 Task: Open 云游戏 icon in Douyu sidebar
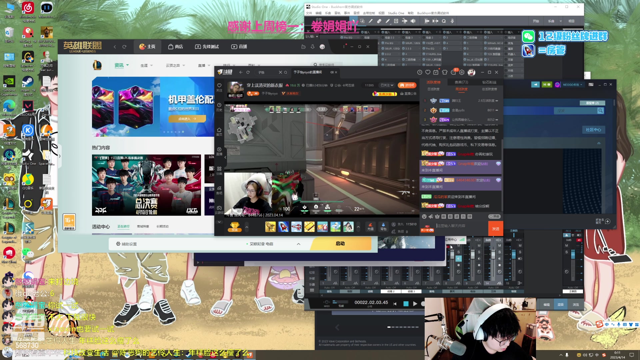[219, 210]
